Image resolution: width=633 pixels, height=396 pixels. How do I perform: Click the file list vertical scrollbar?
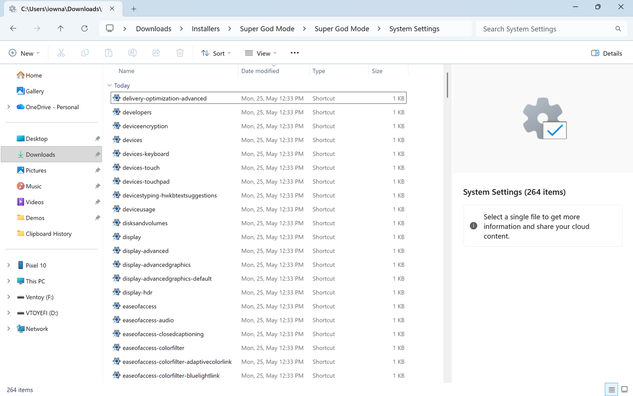tap(447, 85)
